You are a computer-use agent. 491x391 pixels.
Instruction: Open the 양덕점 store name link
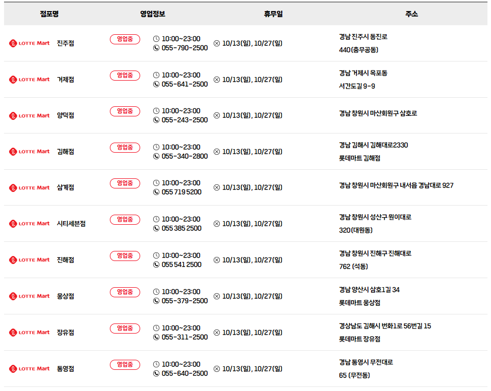tap(66, 115)
